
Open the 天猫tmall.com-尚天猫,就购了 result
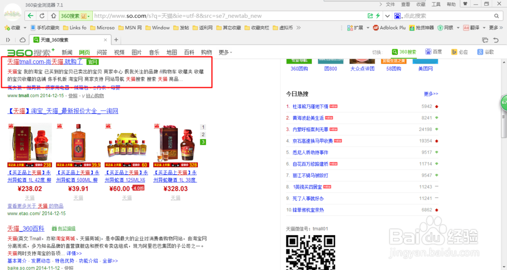(x=45, y=61)
